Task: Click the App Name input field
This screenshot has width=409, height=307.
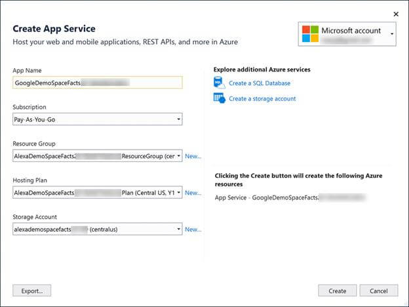Action: click(98, 83)
